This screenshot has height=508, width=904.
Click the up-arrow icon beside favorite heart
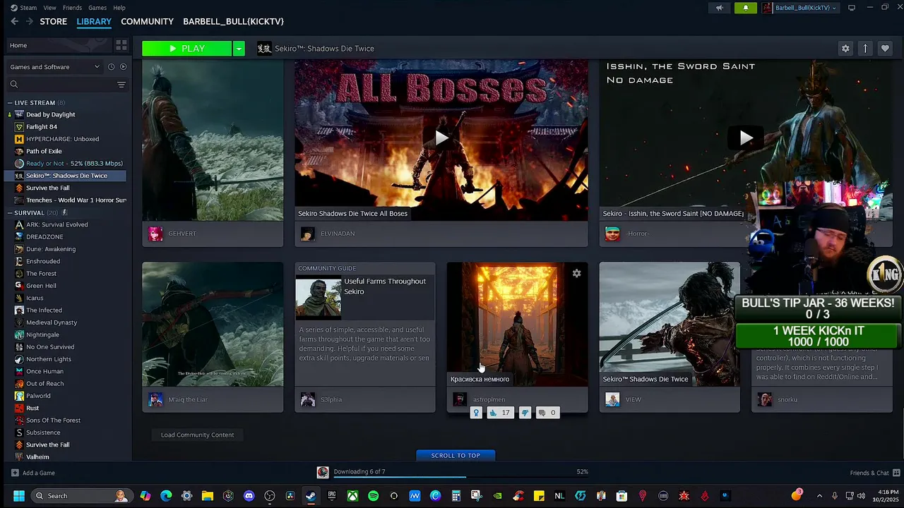click(x=865, y=49)
